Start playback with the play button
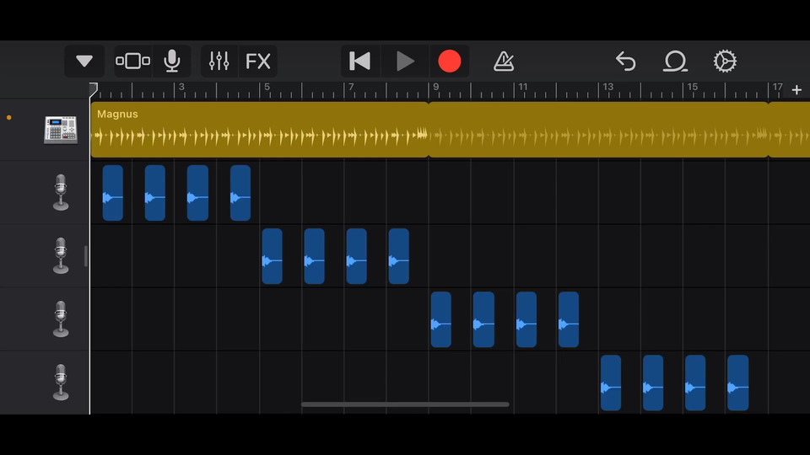Viewport: 810px width, 455px height. tap(405, 62)
